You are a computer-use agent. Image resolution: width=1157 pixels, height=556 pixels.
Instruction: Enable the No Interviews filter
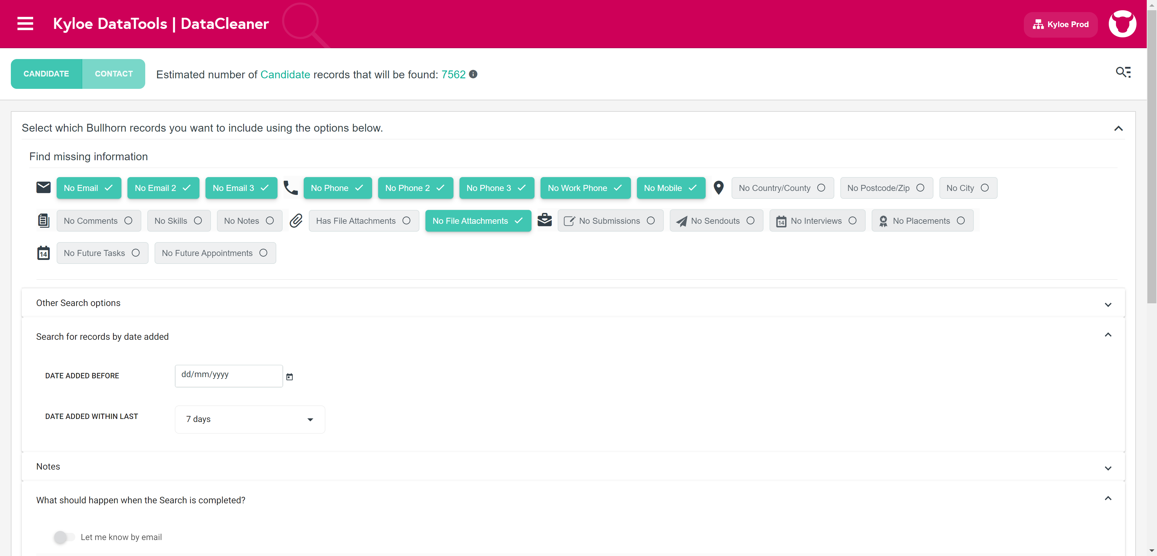[x=817, y=220]
